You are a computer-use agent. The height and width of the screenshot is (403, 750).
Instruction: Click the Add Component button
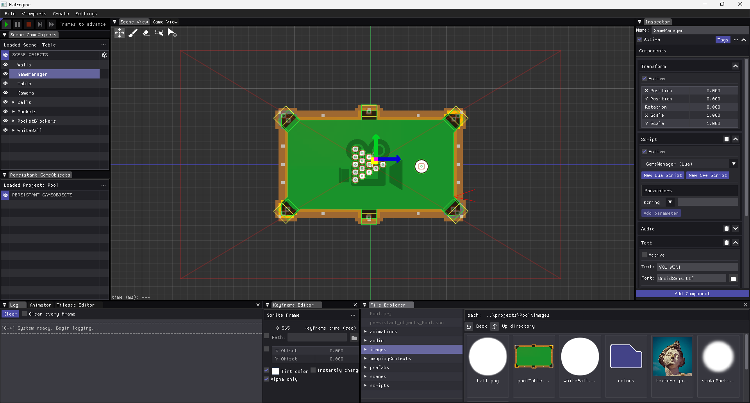692,294
